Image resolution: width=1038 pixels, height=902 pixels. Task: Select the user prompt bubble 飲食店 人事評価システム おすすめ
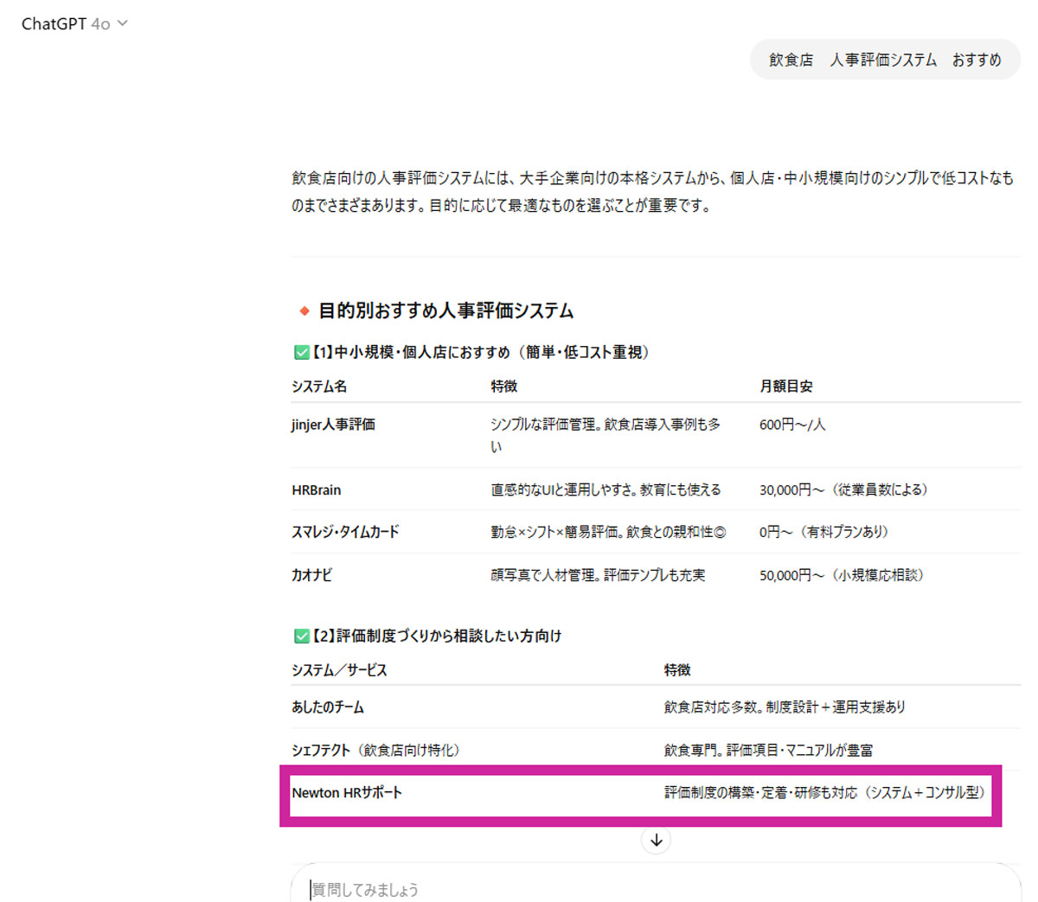coord(885,60)
